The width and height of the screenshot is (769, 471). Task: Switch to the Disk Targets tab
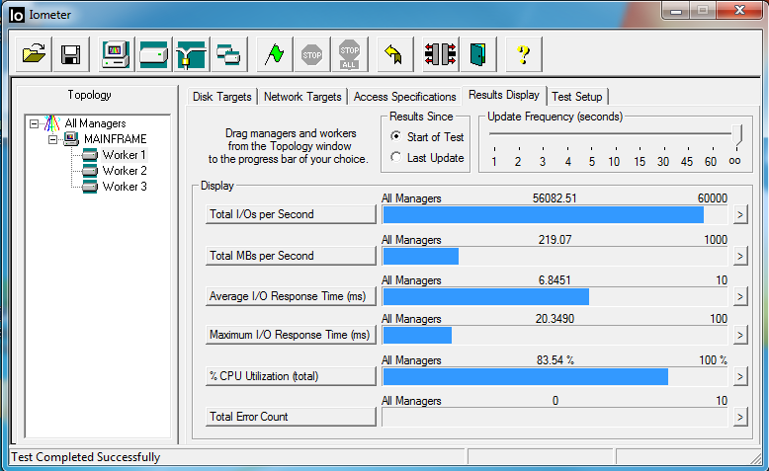221,97
